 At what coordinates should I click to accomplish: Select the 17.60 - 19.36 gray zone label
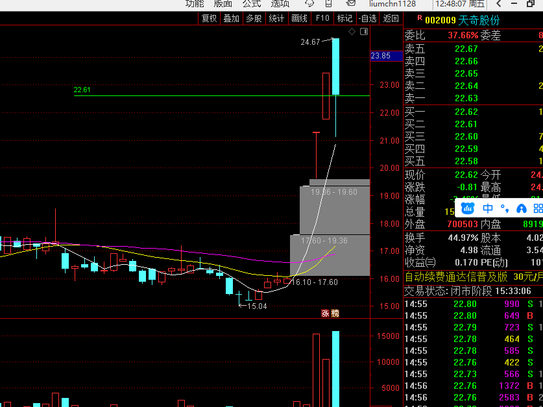click(324, 240)
